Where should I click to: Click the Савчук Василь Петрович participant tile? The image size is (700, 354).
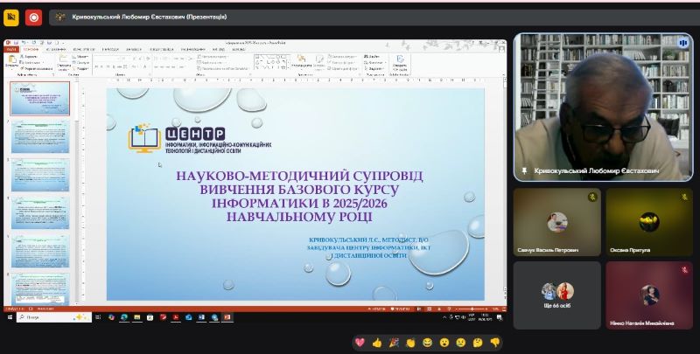556,222
